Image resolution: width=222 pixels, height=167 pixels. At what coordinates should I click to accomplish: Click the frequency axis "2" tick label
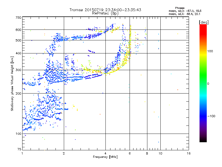pyautogui.click(x=64, y=153)
